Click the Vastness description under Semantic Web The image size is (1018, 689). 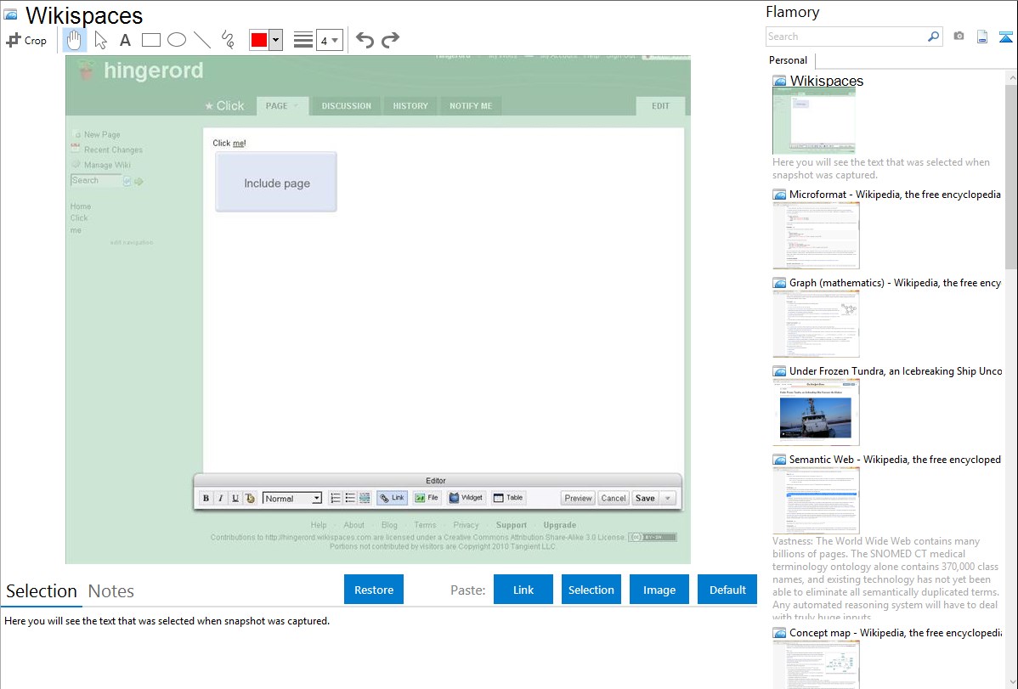[886, 579]
